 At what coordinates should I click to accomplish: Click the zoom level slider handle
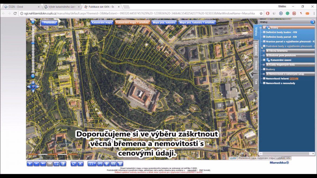(x=33, y=43)
